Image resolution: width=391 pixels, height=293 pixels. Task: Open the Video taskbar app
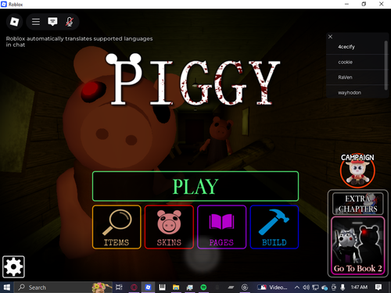coord(272,288)
